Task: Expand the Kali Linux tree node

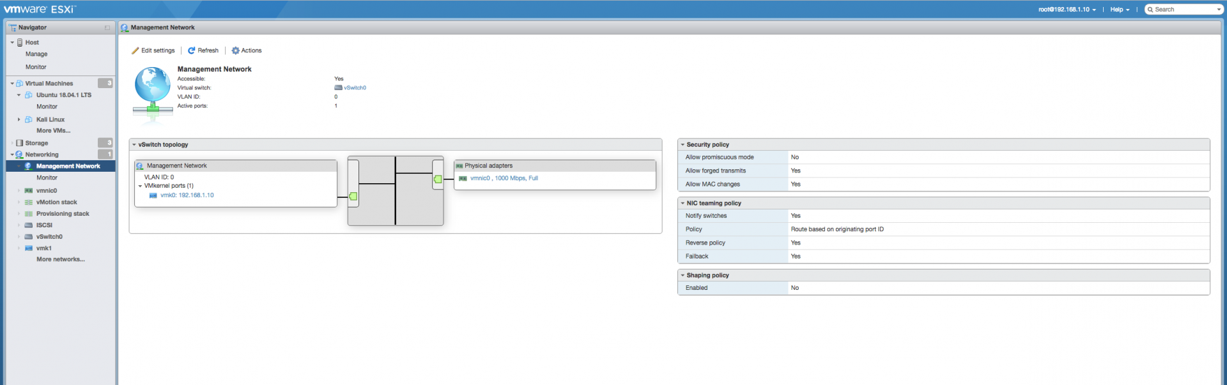Action: pyautogui.click(x=19, y=119)
